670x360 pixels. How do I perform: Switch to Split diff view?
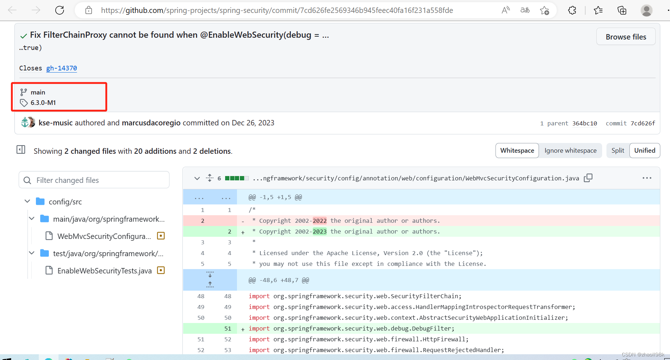pos(618,151)
